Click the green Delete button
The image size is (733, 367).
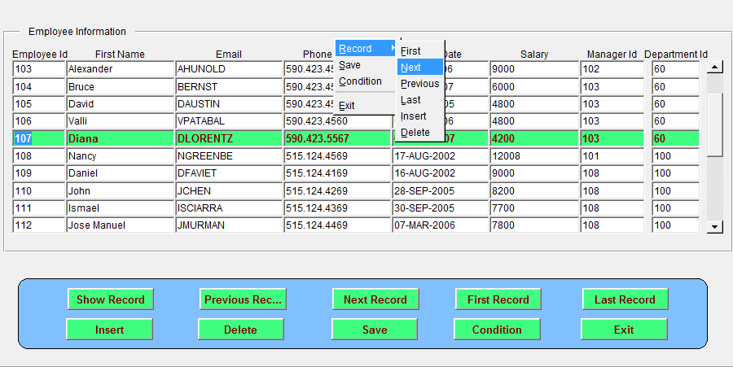241,330
